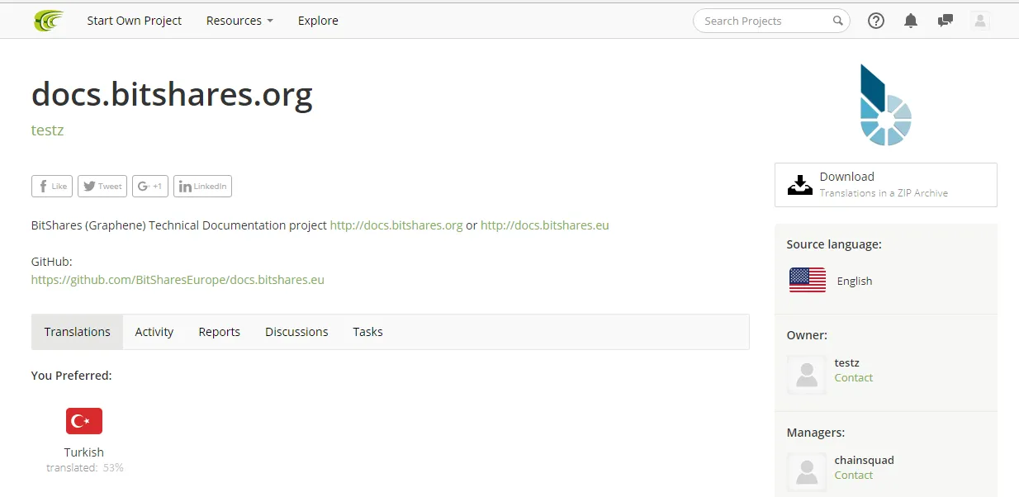Expand the Resources dropdown
1019x497 pixels.
pos(239,21)
